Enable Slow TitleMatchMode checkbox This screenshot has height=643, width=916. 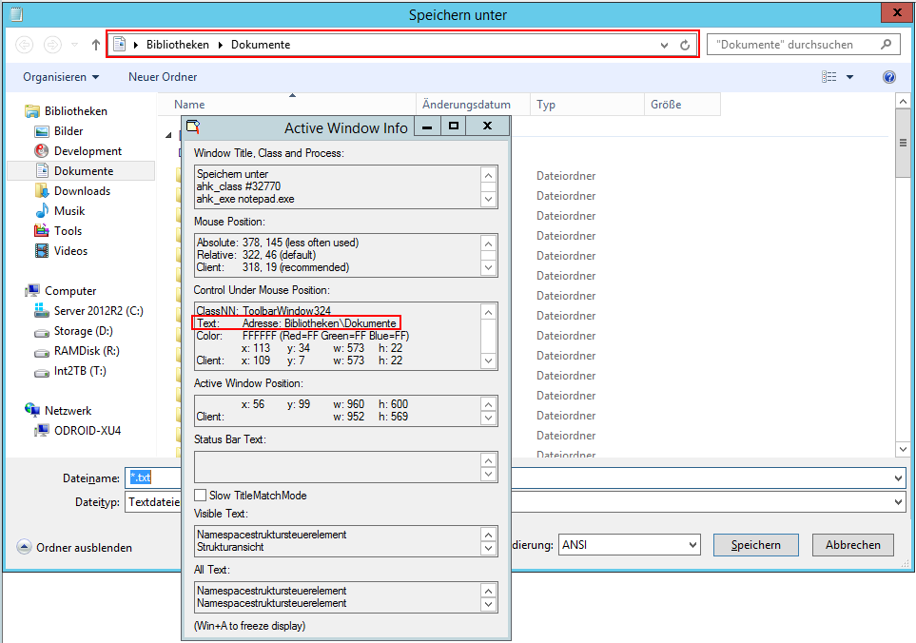200,496
